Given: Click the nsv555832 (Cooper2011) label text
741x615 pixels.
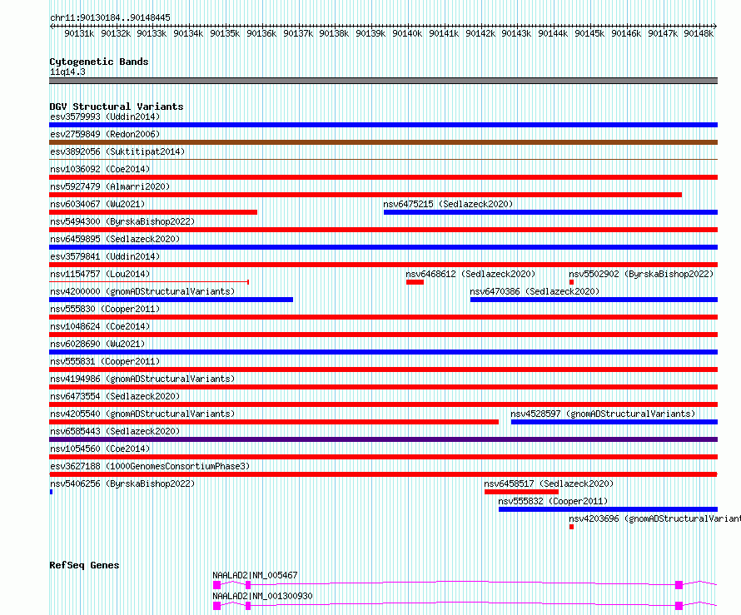Looking at the screenshot, I should pyautogui.click(x=553, y=501).
